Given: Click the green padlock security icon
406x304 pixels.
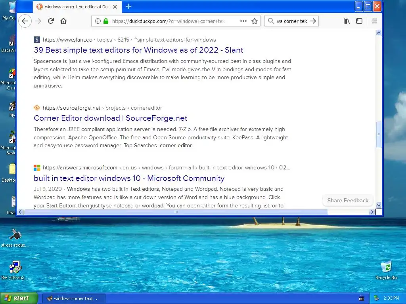Looking at the screenshot, I should pyautogui.click(x=105, y=21).
